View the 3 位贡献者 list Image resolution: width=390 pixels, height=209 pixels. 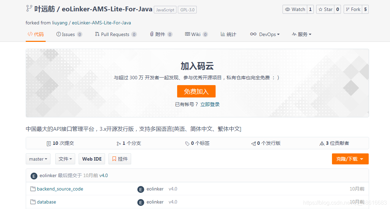tap(334, 143)
